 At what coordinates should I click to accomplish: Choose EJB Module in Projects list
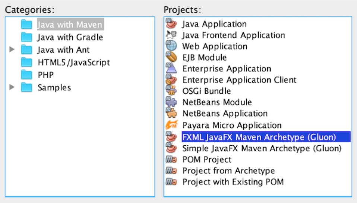tap(205, 57)
